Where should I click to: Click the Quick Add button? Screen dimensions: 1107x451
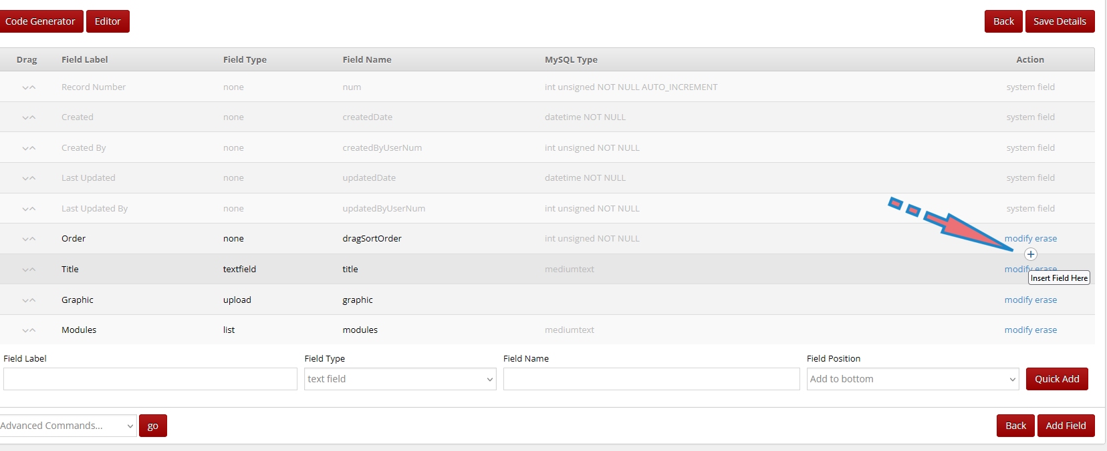point(1057,379)
